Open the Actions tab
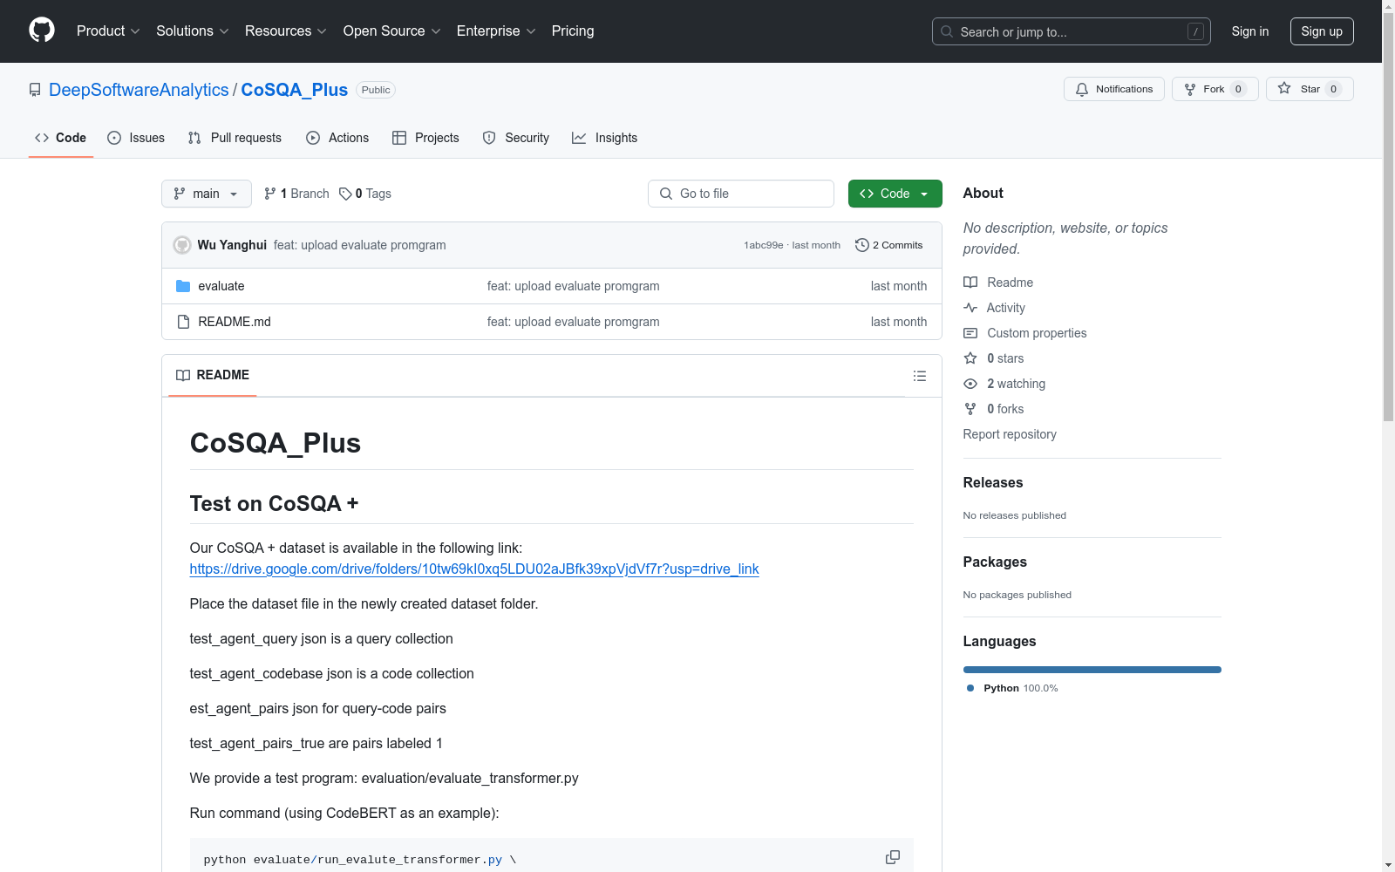 point(337,138)
